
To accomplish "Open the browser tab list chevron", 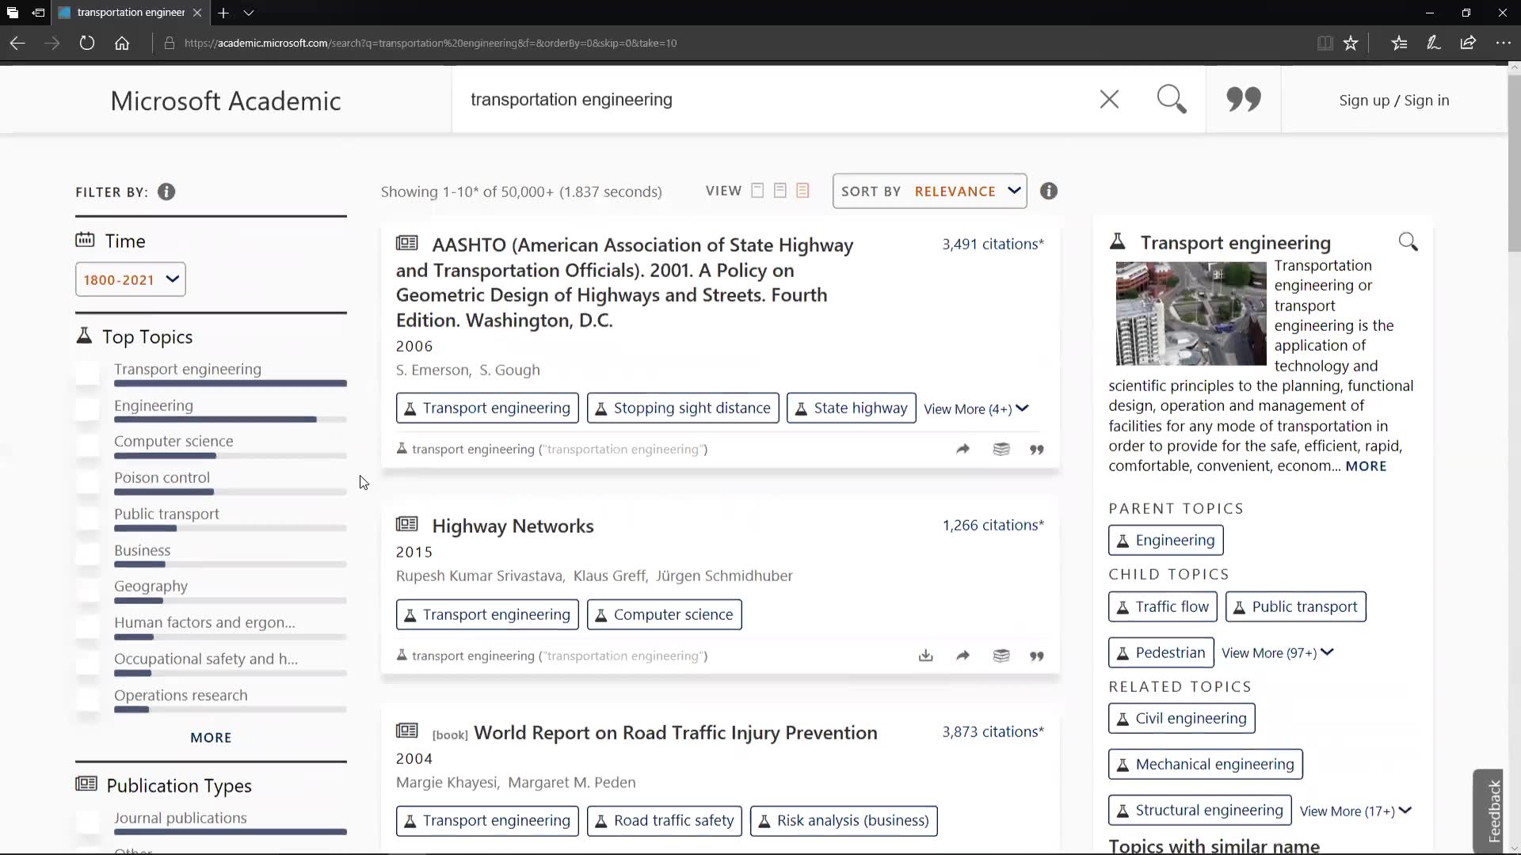I will pyautogui.click(x=249, y=13).
